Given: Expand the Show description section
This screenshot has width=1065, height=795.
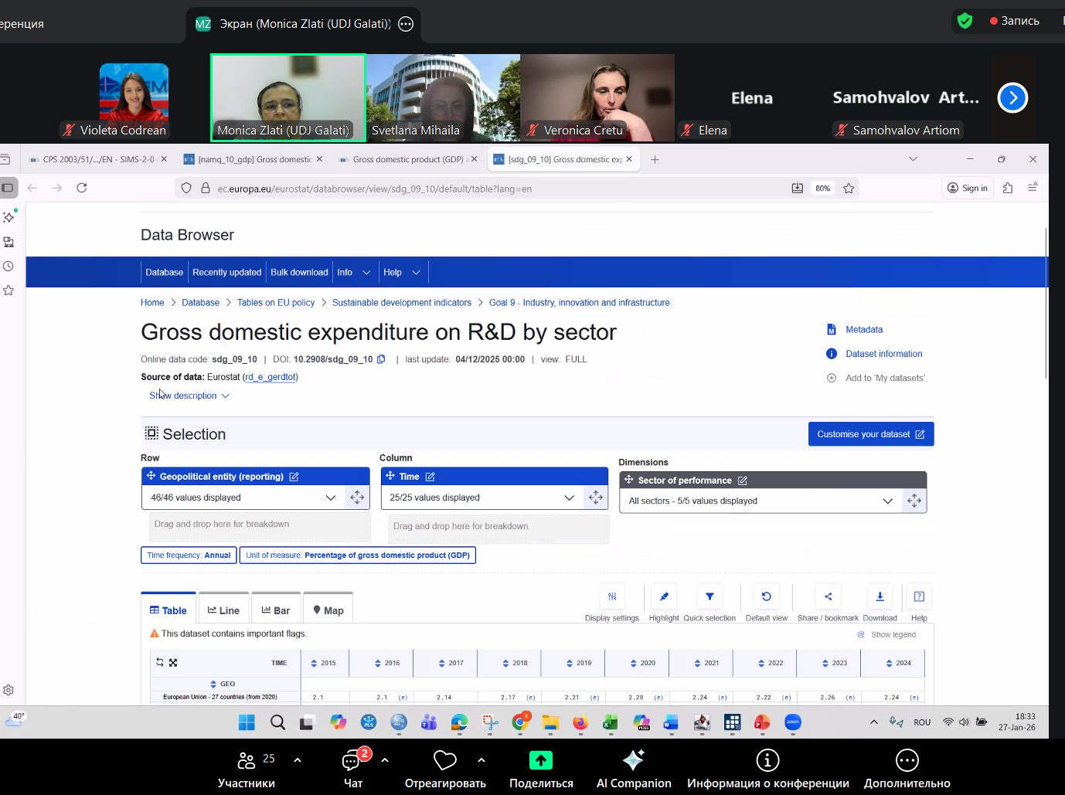Looking at the screenshot, I should click(189, 396).
